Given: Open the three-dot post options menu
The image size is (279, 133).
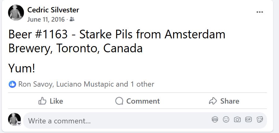Looking at the screenshot, I should point(259,12).
